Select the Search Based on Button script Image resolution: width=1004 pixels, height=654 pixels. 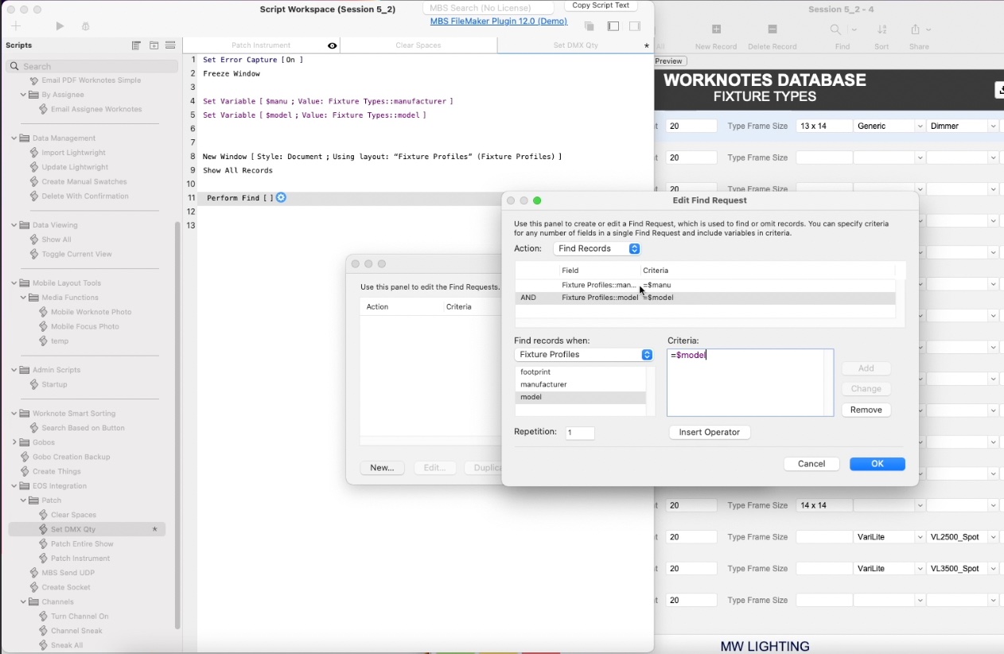click(x=83, y=428)
